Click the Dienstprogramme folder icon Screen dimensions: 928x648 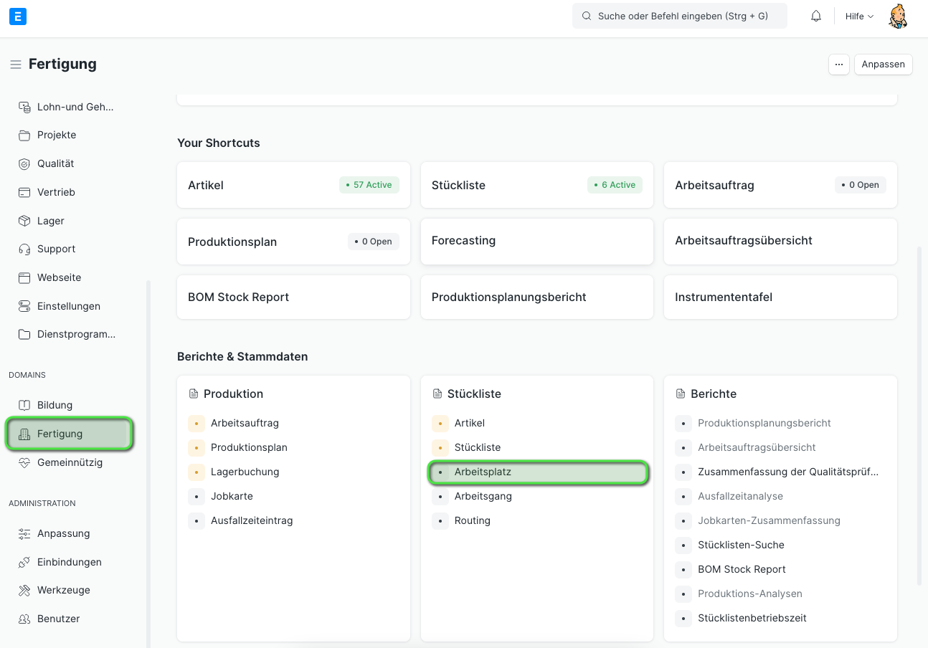coord(24,334)
